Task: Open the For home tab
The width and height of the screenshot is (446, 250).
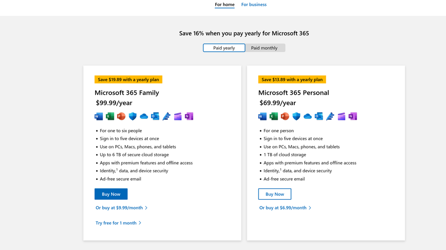Action: (225, 5)
